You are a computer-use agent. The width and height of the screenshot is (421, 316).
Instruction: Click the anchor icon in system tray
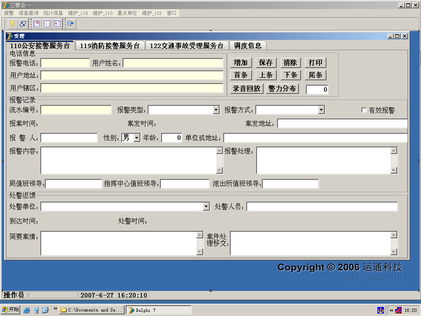[381, 310]
